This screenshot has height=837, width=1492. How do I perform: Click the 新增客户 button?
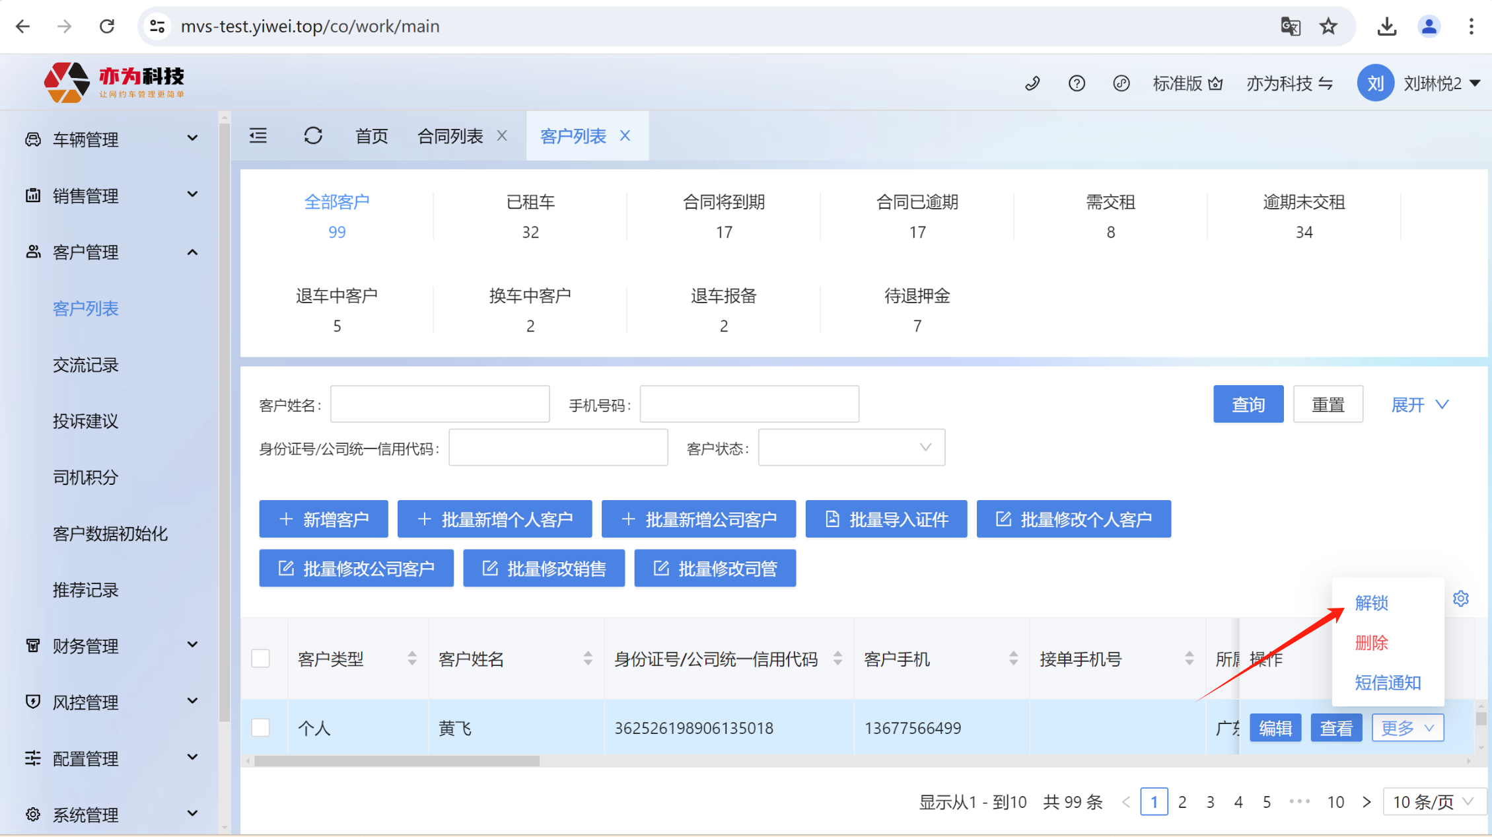tap(324, 519)
